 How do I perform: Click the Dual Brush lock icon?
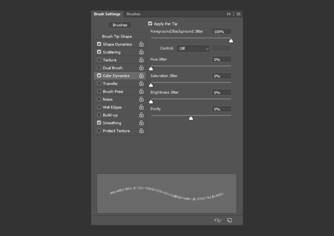point(141,68)
